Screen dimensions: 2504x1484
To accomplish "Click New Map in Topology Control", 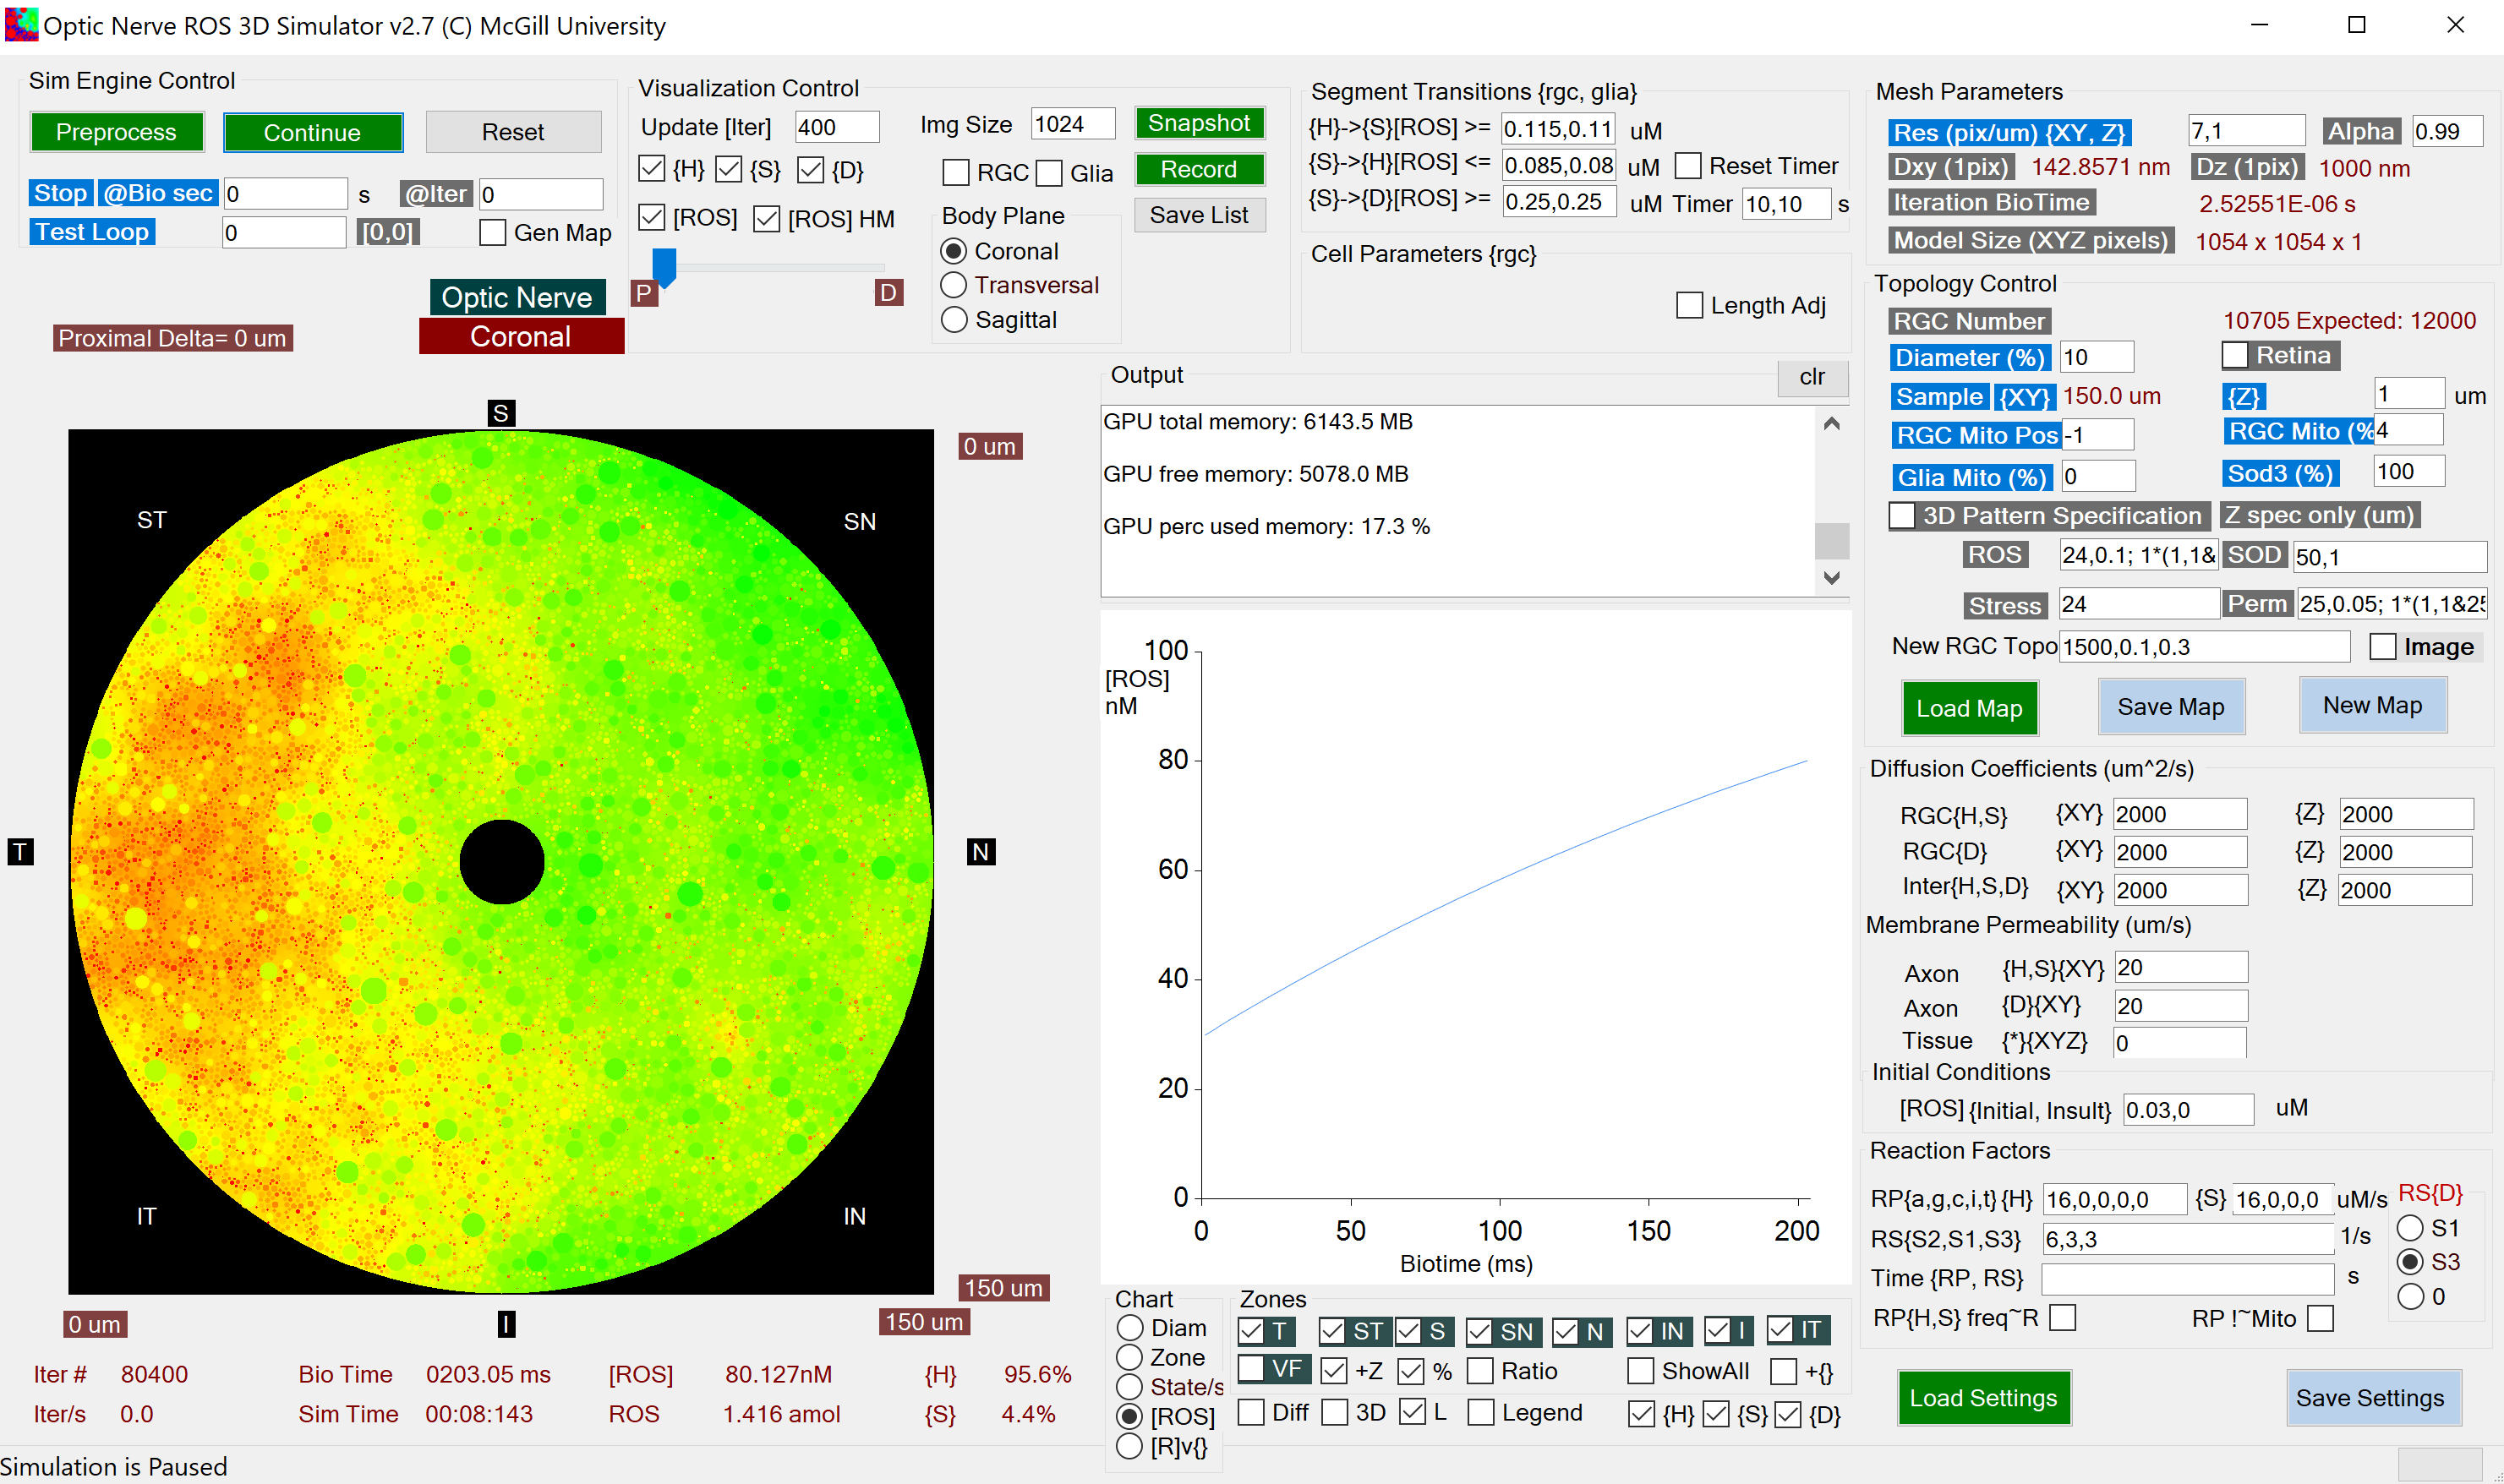I will click(2373, 705).
